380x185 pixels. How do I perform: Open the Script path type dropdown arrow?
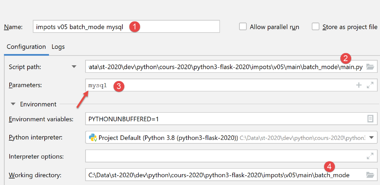(x=74, y=67)
